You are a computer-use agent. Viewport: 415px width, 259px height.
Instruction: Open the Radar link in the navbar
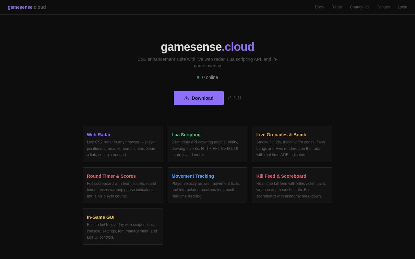coord(337,7)
